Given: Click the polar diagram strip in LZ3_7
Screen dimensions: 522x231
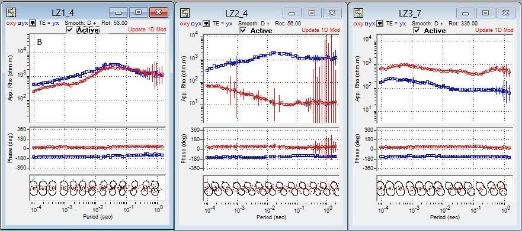Looking at the screenshot, I should [445, 188].
